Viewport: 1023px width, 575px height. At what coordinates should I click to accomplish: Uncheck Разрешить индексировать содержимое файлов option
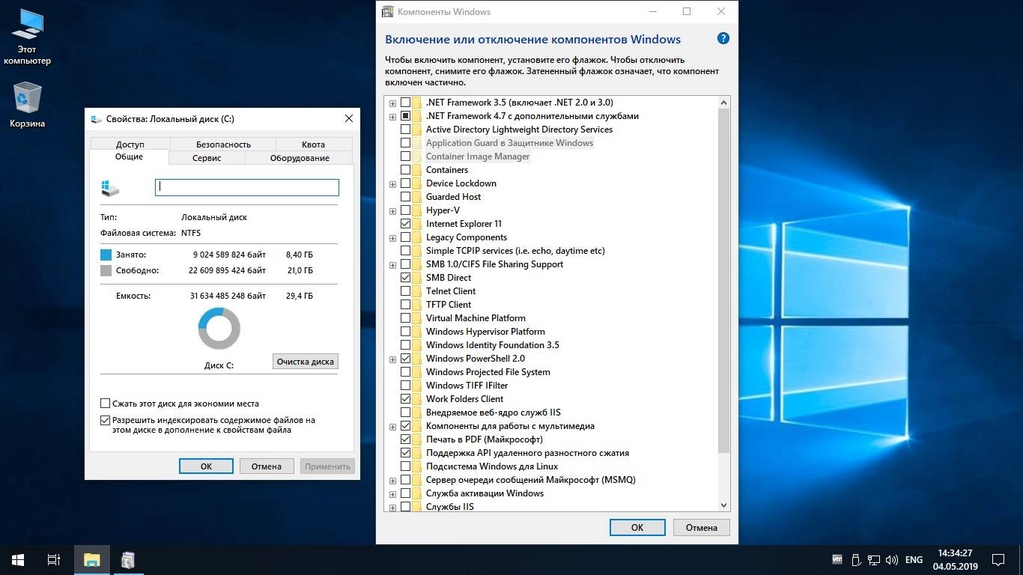coord(106,421)
